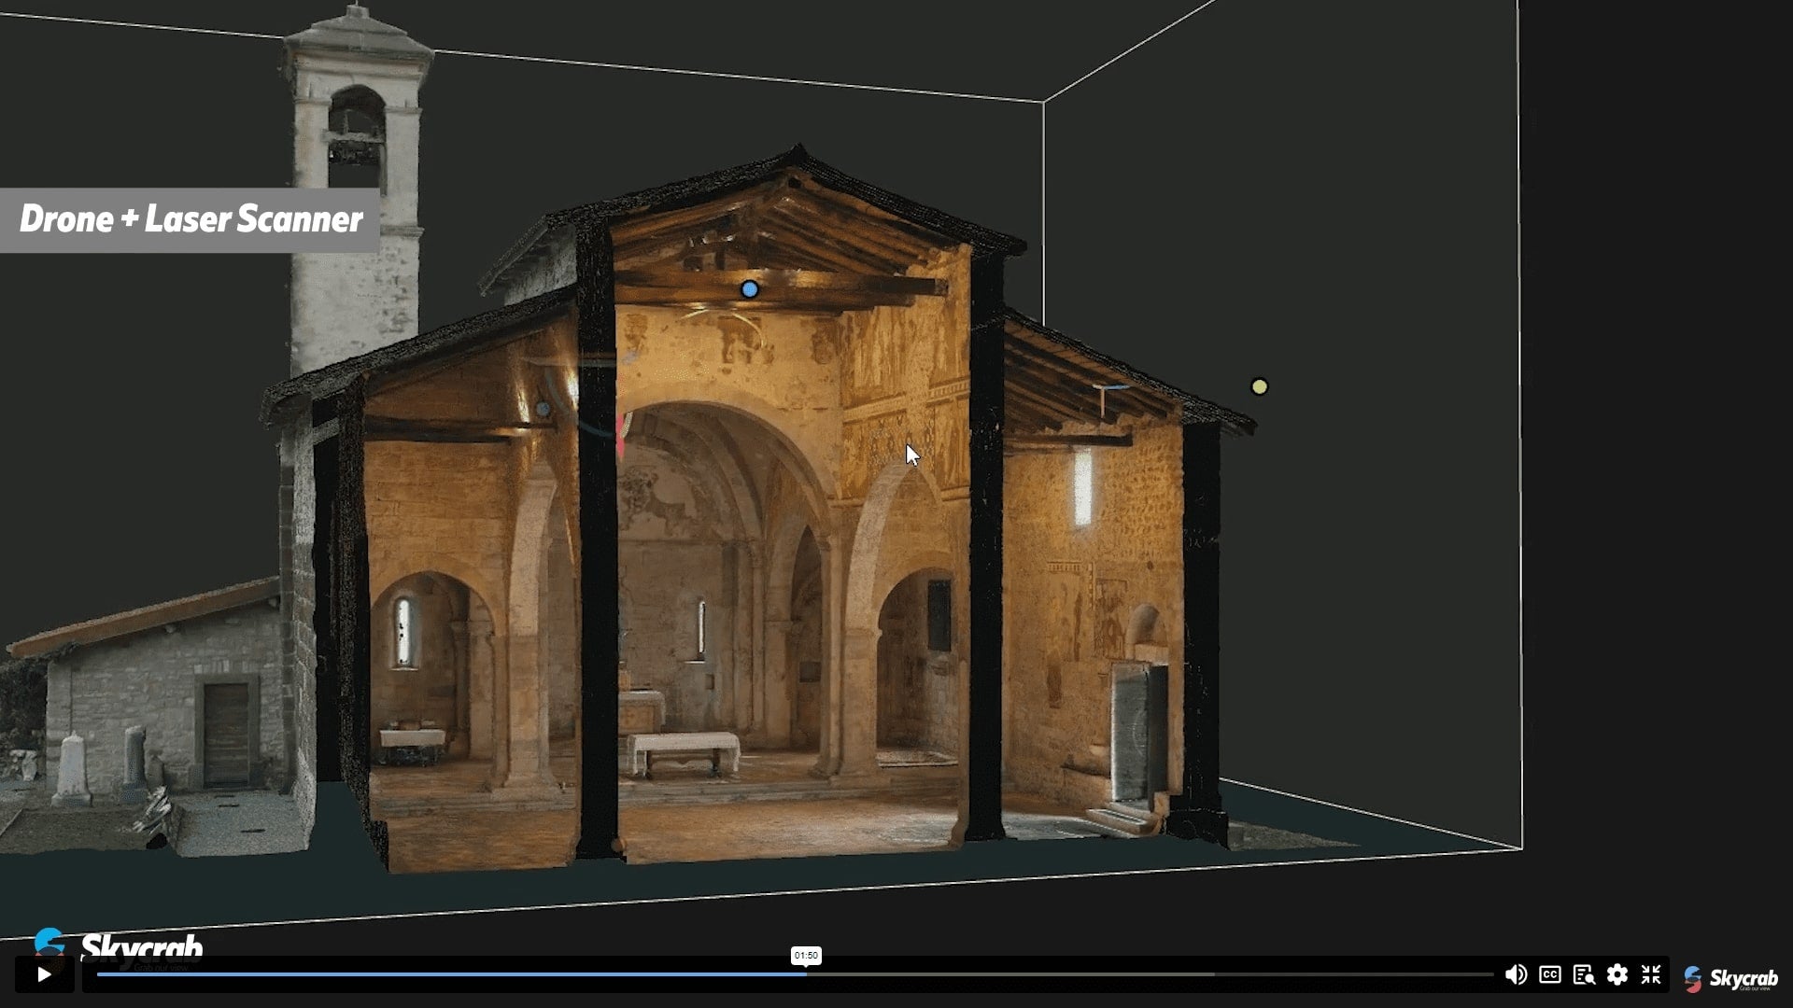The height and width of the screenshot is (1008, 1793).
Task: Click the 01:50 timestamp marker
Action: [x=806, y=956]
